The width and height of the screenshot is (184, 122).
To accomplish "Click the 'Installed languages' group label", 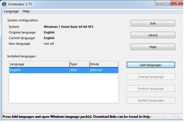I will click(21, 56).
